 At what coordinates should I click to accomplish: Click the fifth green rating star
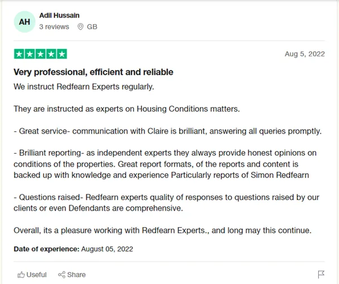coord(62,54)
